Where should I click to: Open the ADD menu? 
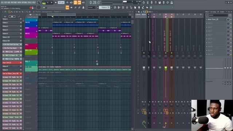(9, 3)
